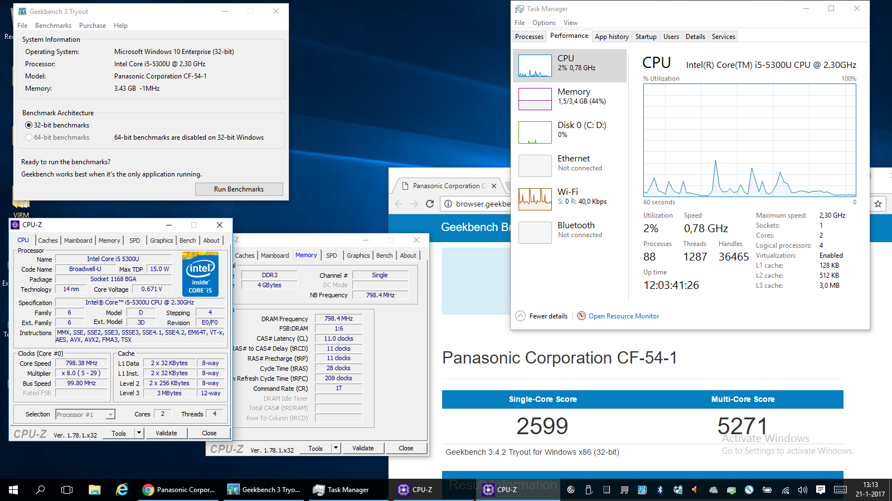Click Validate in back CPU-Z window
This screenshot has height=501, width=892.
pyautogui.click(x=363, y=448)
